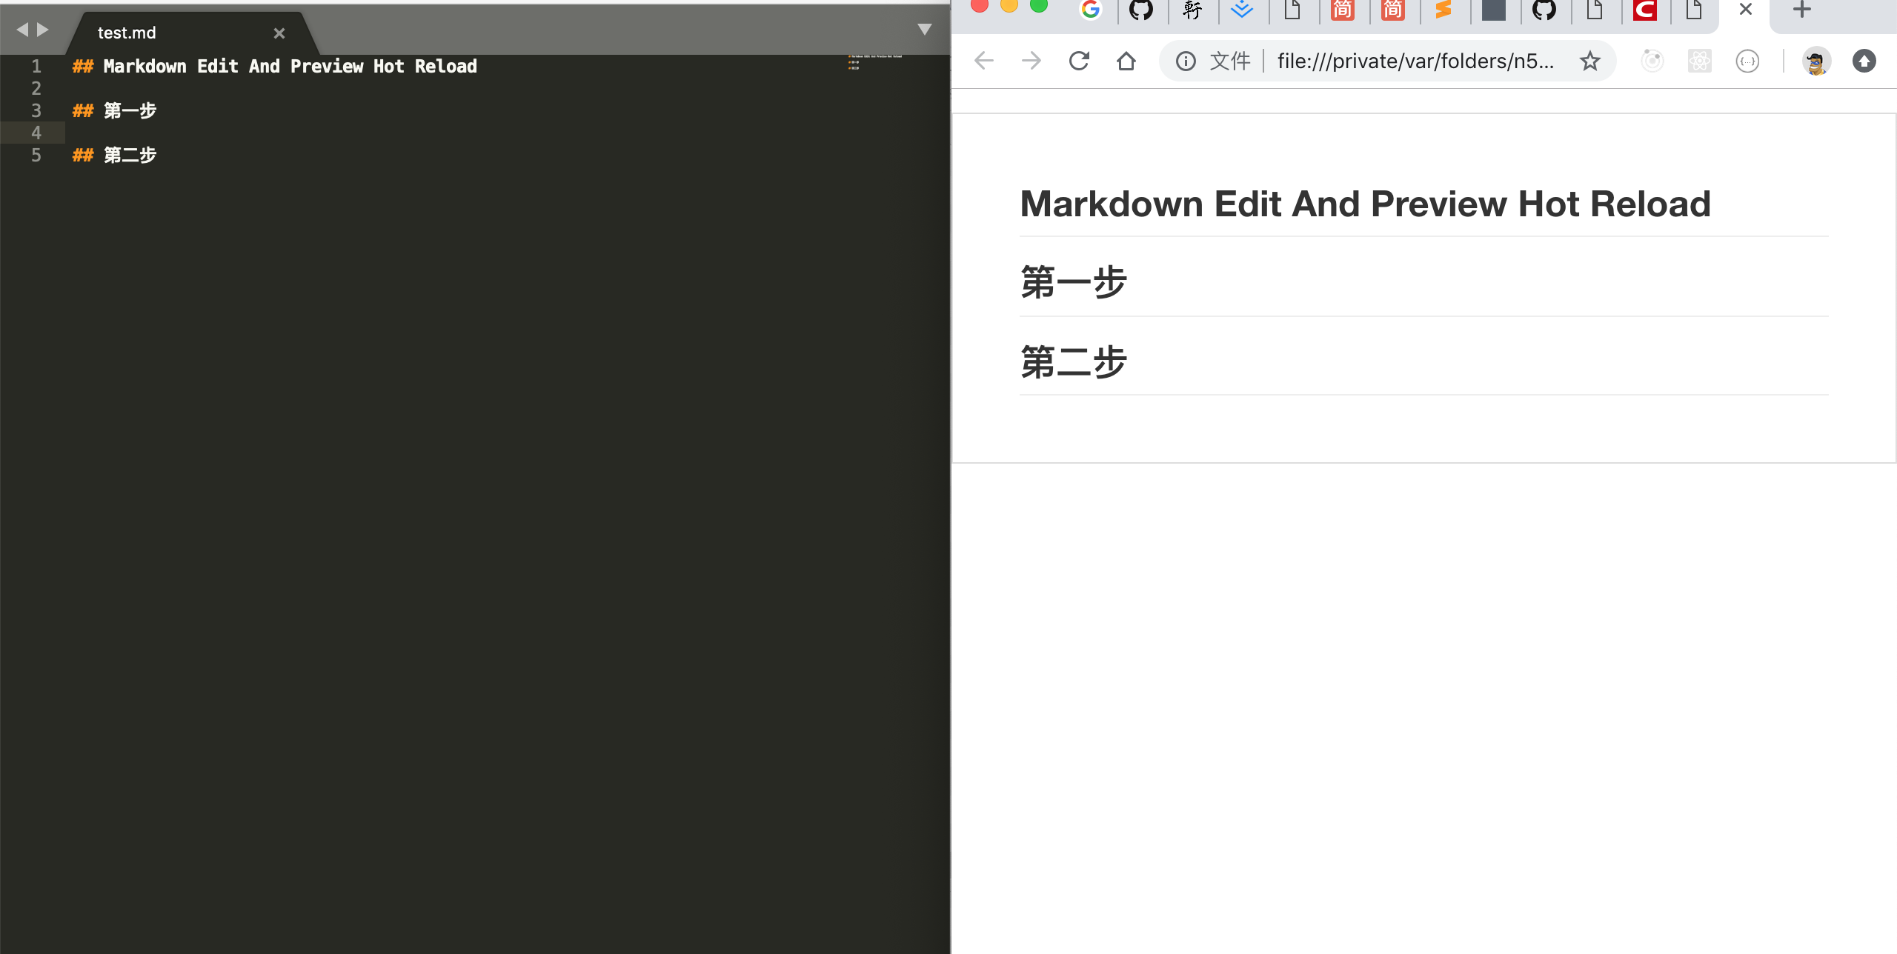Image resolution: width=1897 pixels, height=954 pixels.
Task: Click the Sublime Text minimap
Action: click(x=874, y=62)
